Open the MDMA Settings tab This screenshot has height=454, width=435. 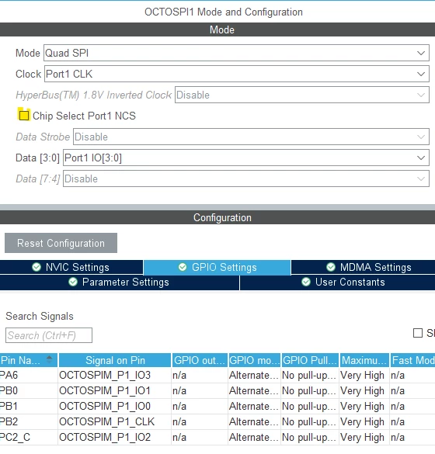[363, 267]
